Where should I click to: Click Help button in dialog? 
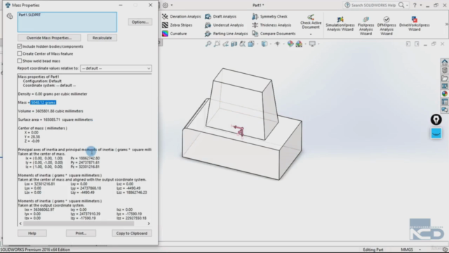click(32, 233)
